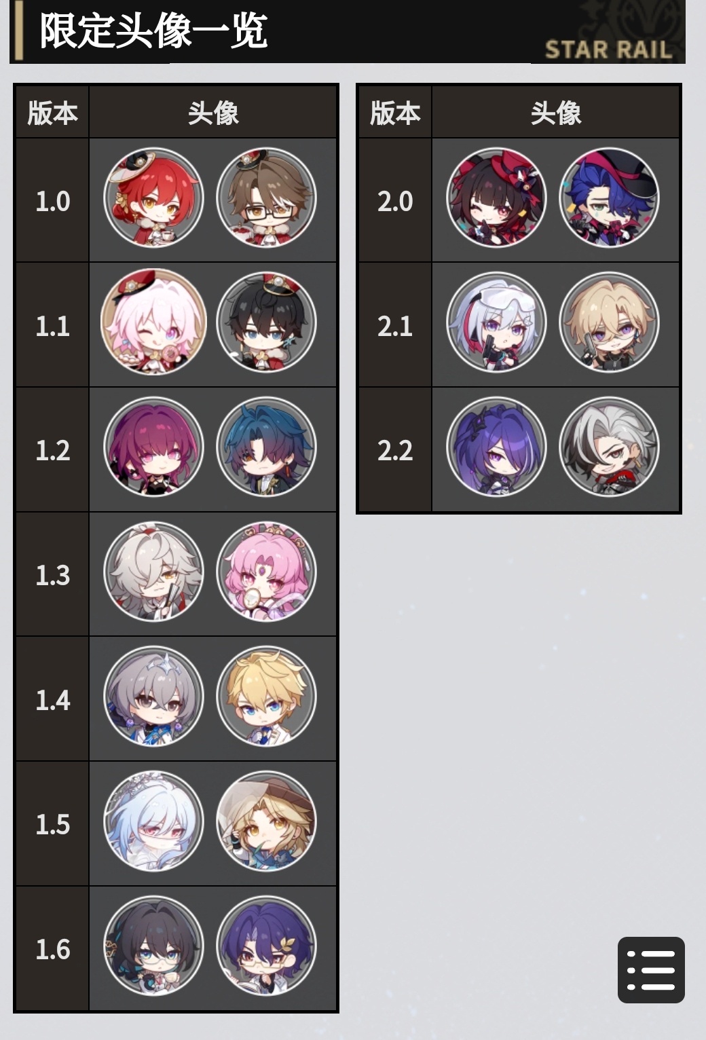Pick the purple-haired Acheron avatar in 2.2
The image size is (706, 1040).
tap(497, 448)
